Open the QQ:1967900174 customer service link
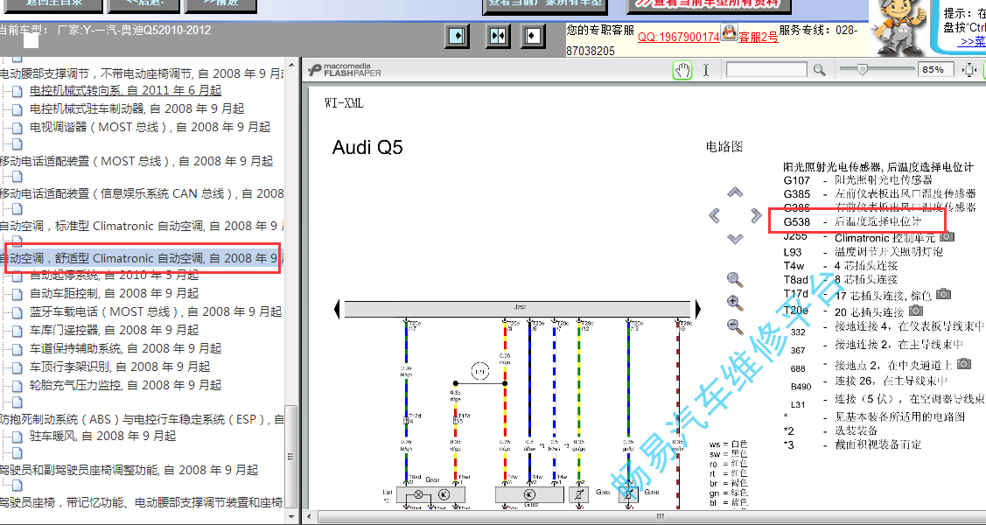The image size is (986, 525). pos(679,37)
